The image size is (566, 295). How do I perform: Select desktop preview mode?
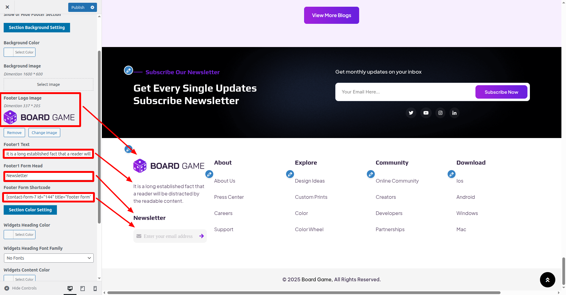coord(70,288)
